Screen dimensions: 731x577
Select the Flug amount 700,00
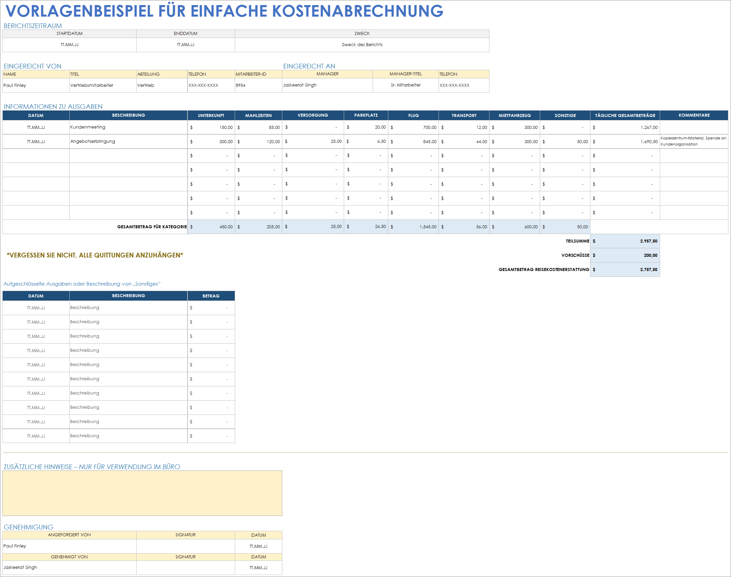pyautogui.click(x=413, y=127)
